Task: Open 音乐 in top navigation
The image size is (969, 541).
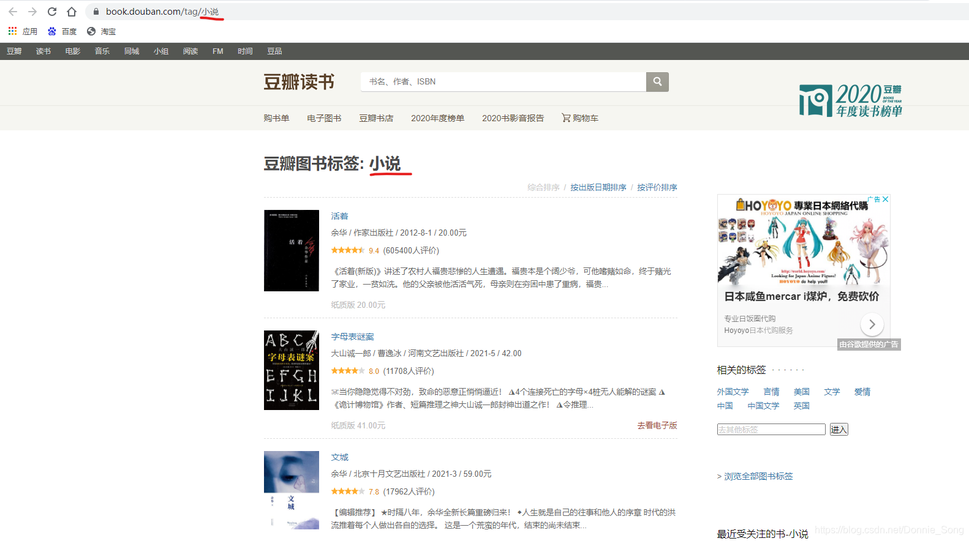Action: pyautogui.click(x=102, y=51)
